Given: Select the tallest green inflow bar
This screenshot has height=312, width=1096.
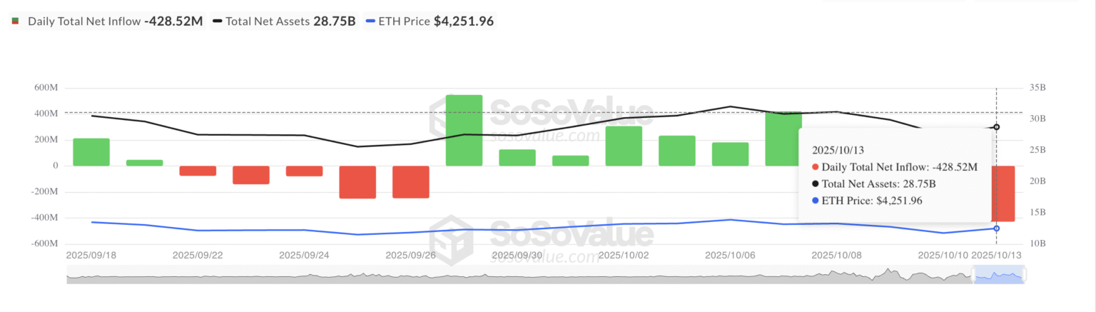Looking at the screenshot, I should pyautogui.click(x=464, y=130).
